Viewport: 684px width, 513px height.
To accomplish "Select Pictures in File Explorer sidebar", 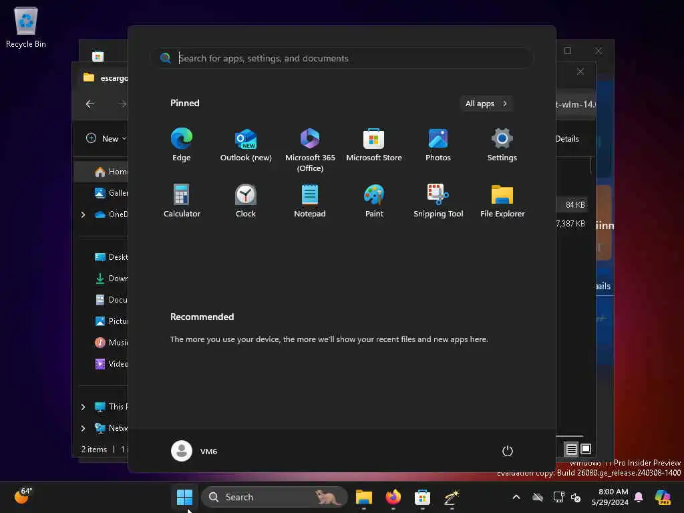I will 111,321.
